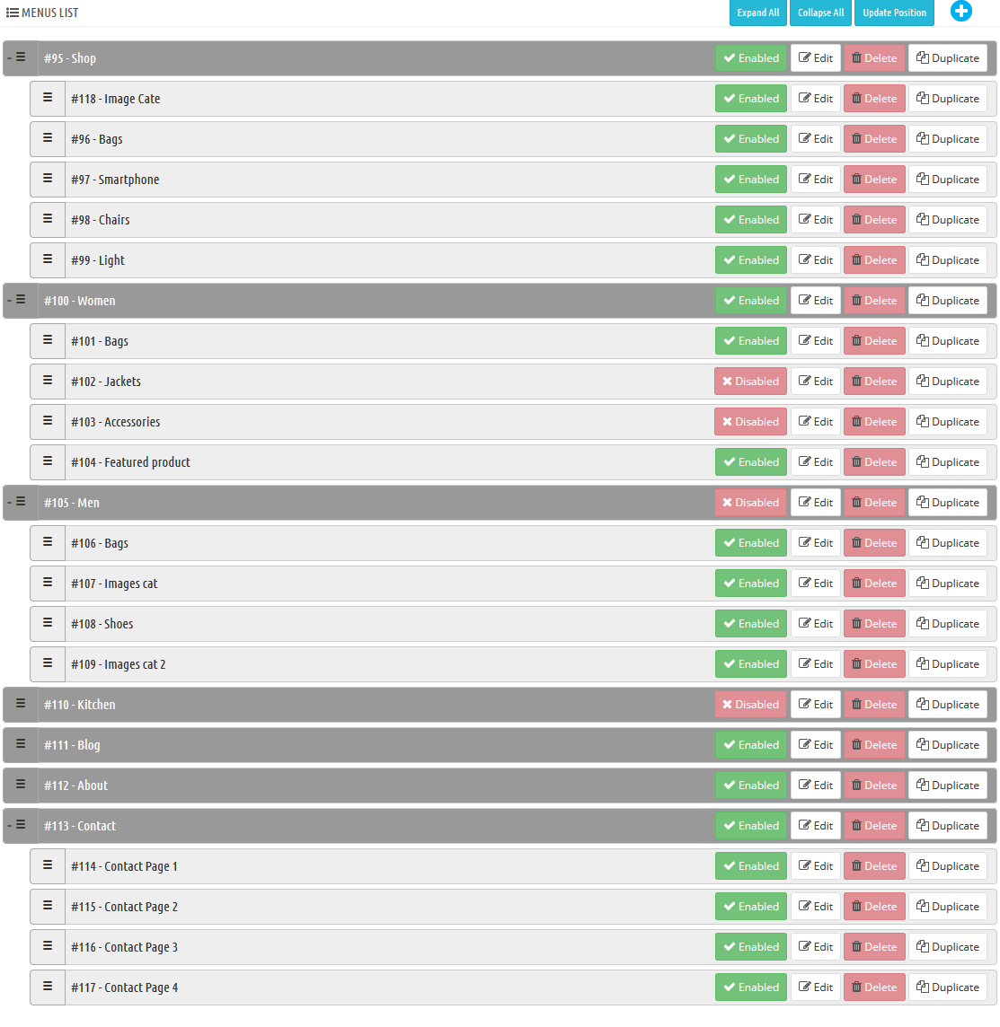Disable the #99 Light menu item
The width and height of the screenshot is (1000, 1027).
751,260
